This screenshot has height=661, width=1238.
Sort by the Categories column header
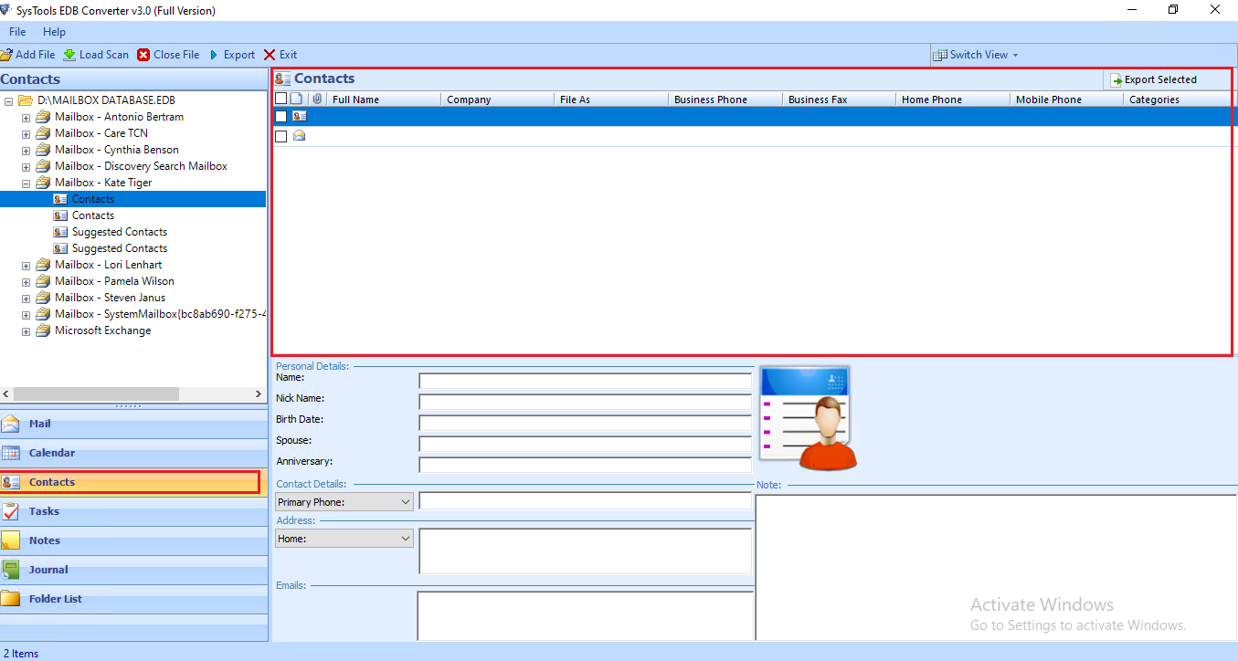[1177, 100]
